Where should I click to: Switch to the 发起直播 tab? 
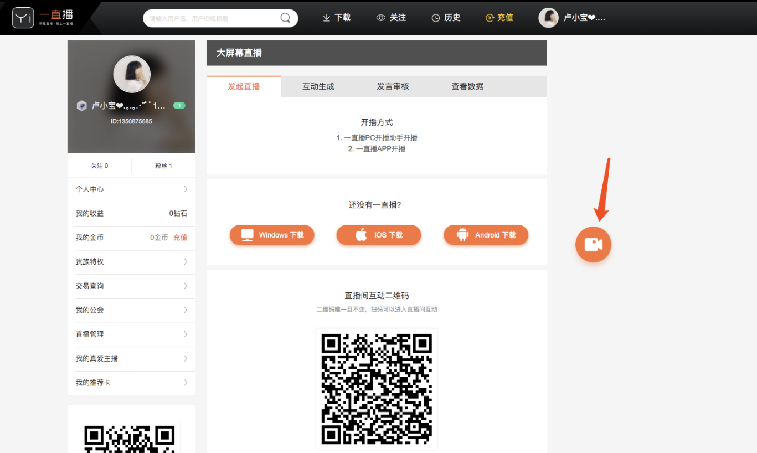pyautogui.click(x=244, y=86)
